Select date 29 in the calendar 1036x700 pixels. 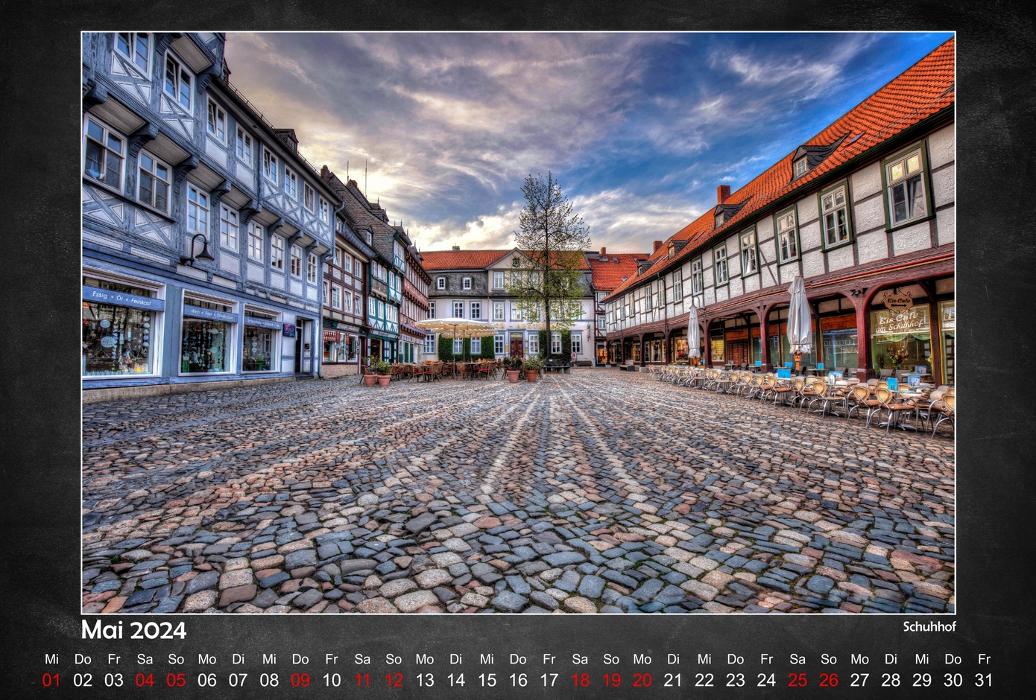(x=922, y=680)
